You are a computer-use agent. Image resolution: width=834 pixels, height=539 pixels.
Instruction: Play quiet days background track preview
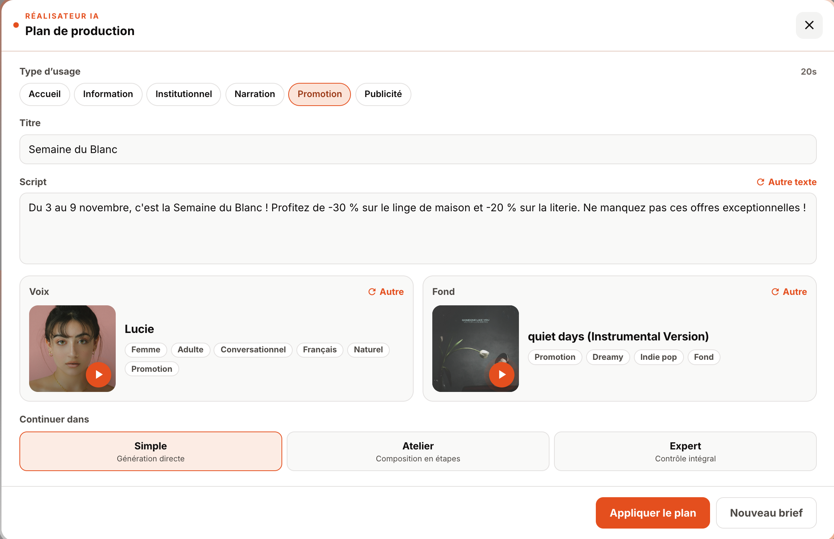pyautogui.click(x=502, y=374)
